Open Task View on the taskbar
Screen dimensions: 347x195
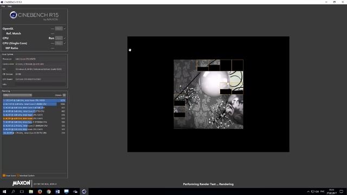(x=22, y=191)
